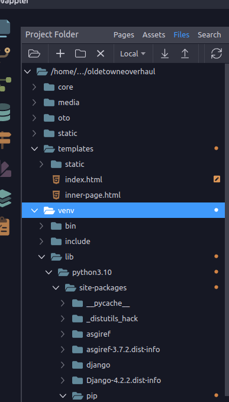Click the upload arrow icon
Screen dimensions: 229x402
coord(185,53)
